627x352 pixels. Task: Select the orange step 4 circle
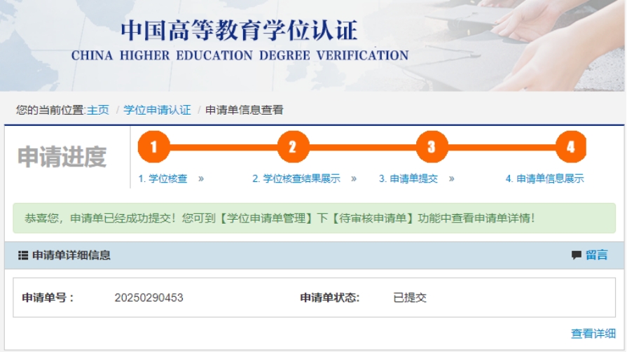(x=570, y=148)
